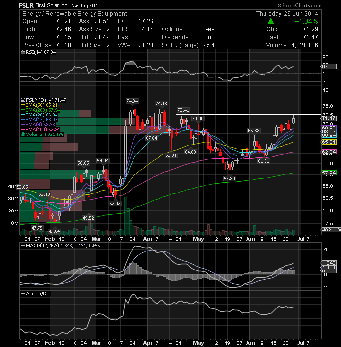The image size is (341, 347).
Task: Click the EMA(13) 68.03 blue legend entry
Action: (39, 120)
